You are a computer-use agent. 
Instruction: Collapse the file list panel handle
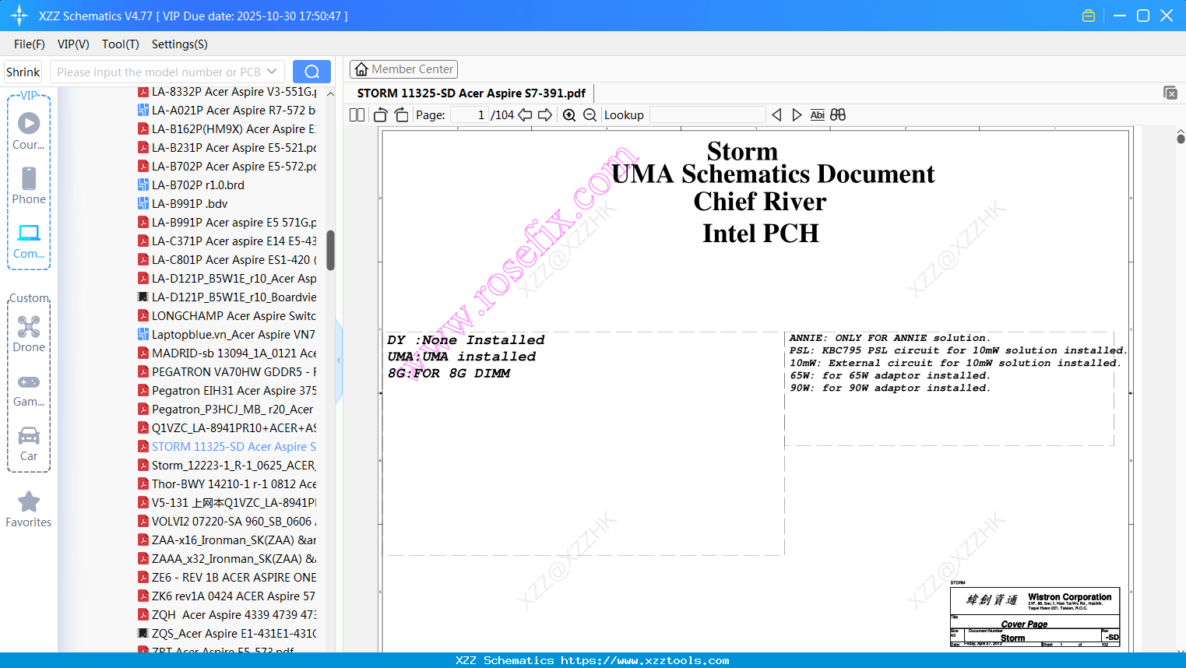pyautogui.click(x=339, y=360)
